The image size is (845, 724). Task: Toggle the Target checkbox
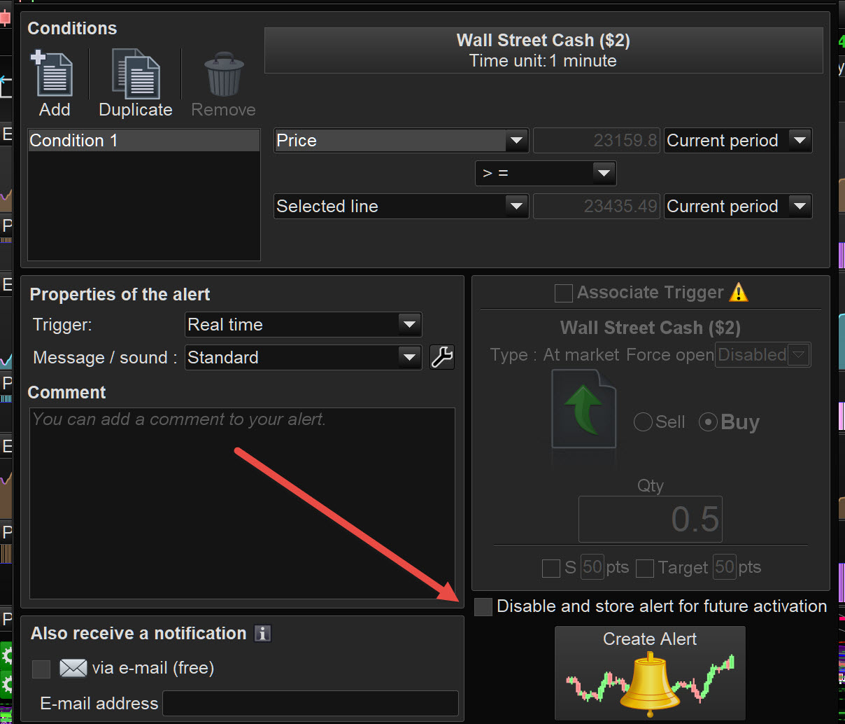(x=645, y=568)
